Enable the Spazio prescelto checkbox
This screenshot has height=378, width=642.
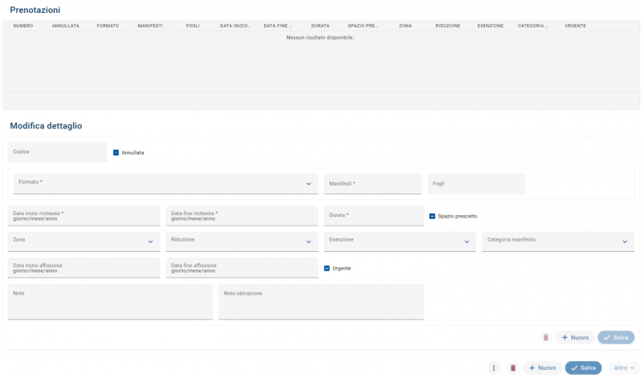(x=433, y=216)
